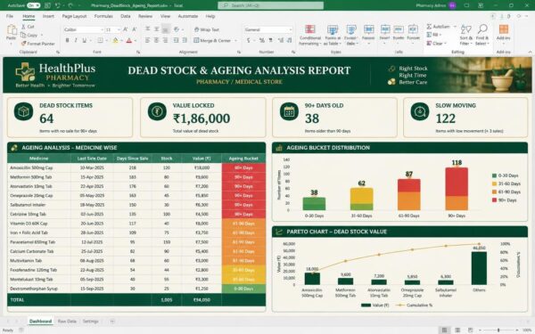The image size is (535, 334).
Task: Click the Redo arrow icon
Action: 70,5
